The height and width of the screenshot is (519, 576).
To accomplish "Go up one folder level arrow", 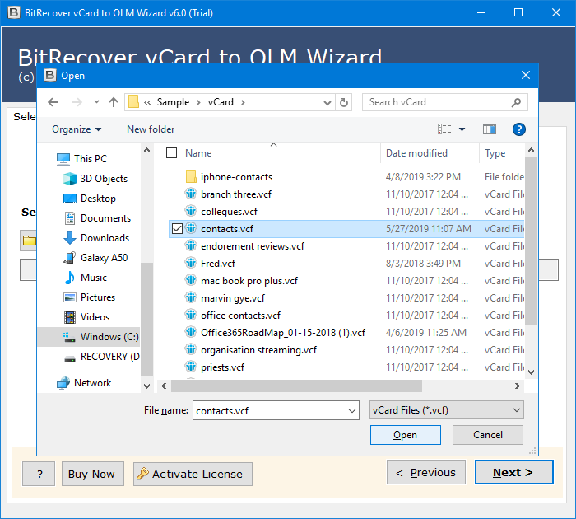I will pyautogui.click(x=114, y=102).
